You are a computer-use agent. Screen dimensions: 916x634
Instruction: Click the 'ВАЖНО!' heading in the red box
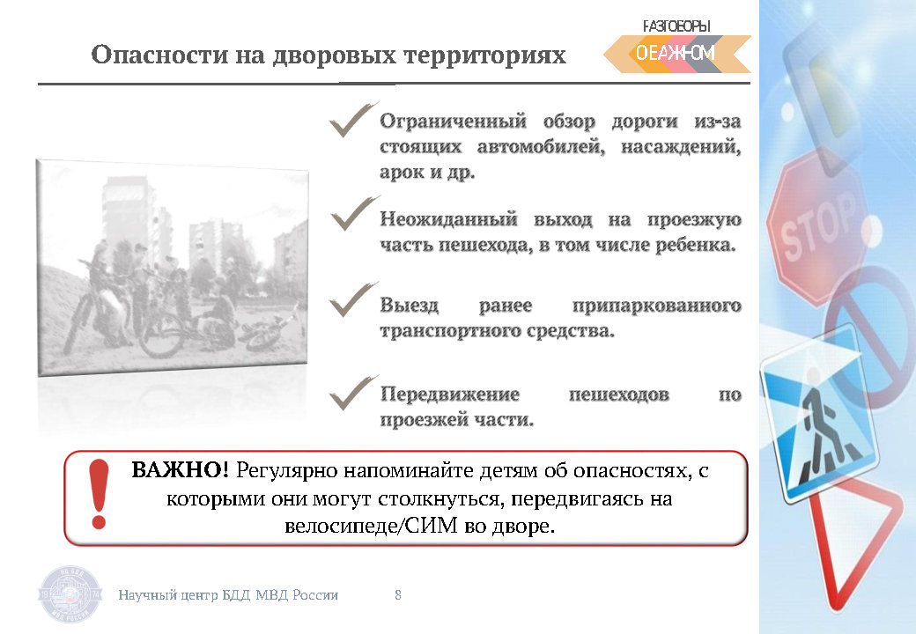pyautogui.click(x=180, y=469)
